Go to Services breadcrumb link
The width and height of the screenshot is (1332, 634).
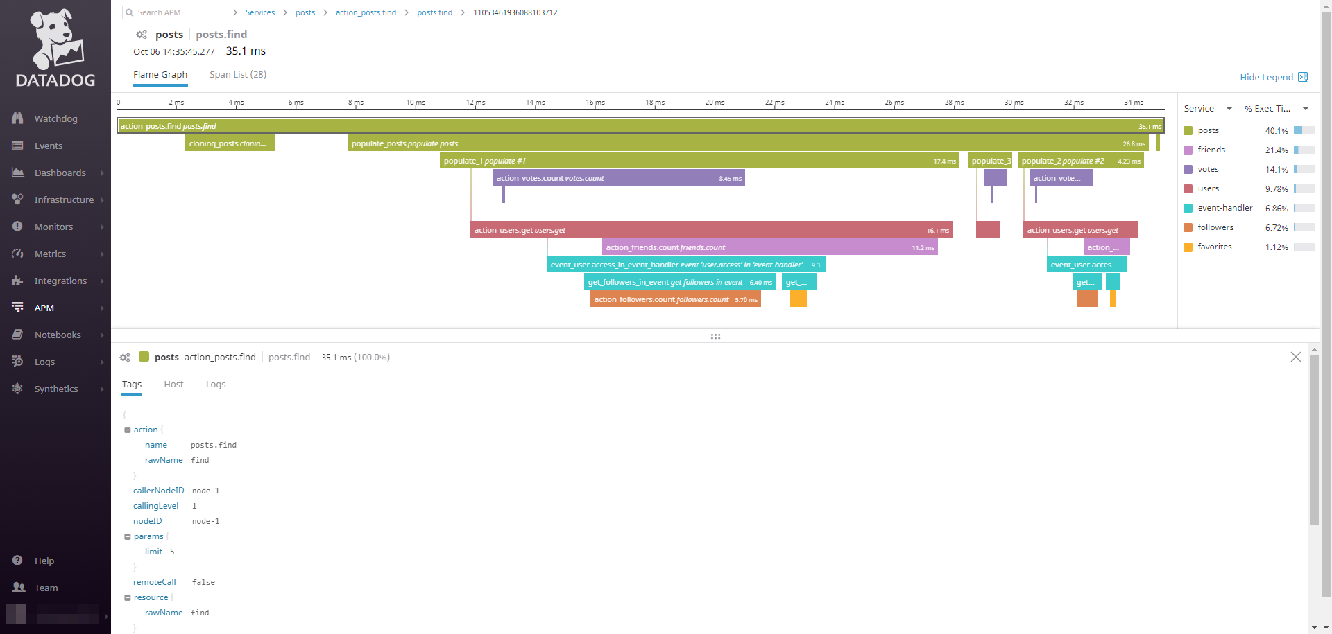pos(260,12)
